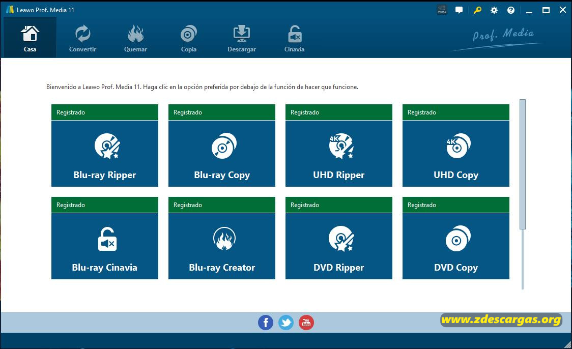The image size is (572, 349).
Task: Switch to the Convertir tab
Action: pyautogui.click(x=83, y=38)
